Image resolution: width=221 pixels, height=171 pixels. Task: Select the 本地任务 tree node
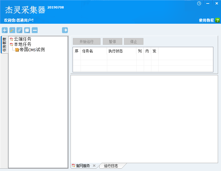point(23,45)
